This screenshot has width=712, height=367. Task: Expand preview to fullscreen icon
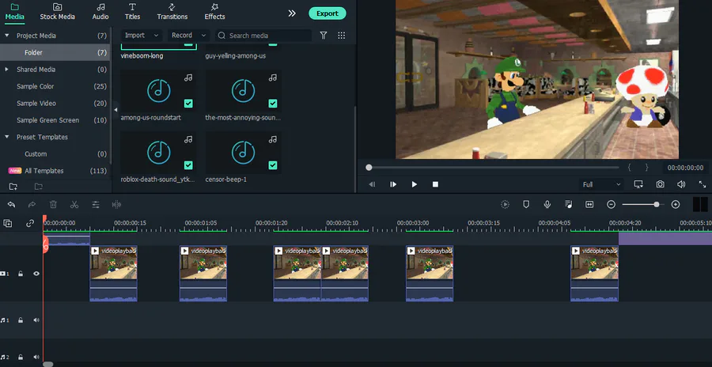tap(702, 184)
